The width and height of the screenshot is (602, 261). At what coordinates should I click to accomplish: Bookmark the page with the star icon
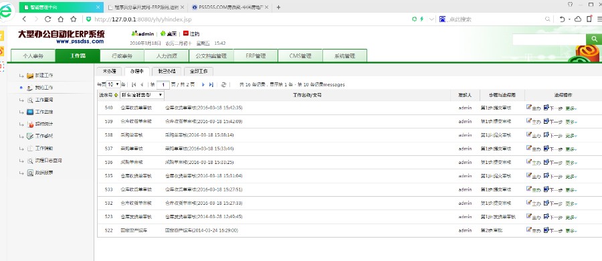coord(74,19)
